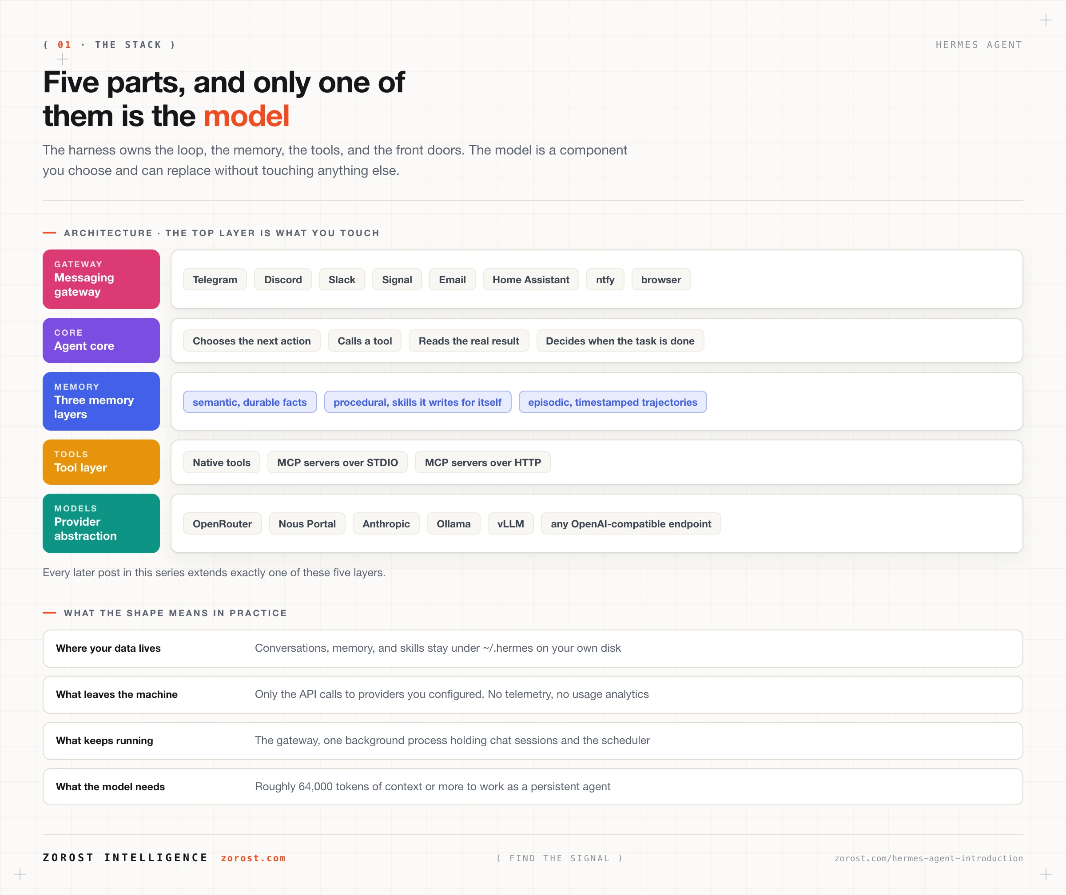Click the pink Messaging gateway block
The width and height of the screenshot is (1066, 895).
101,279
